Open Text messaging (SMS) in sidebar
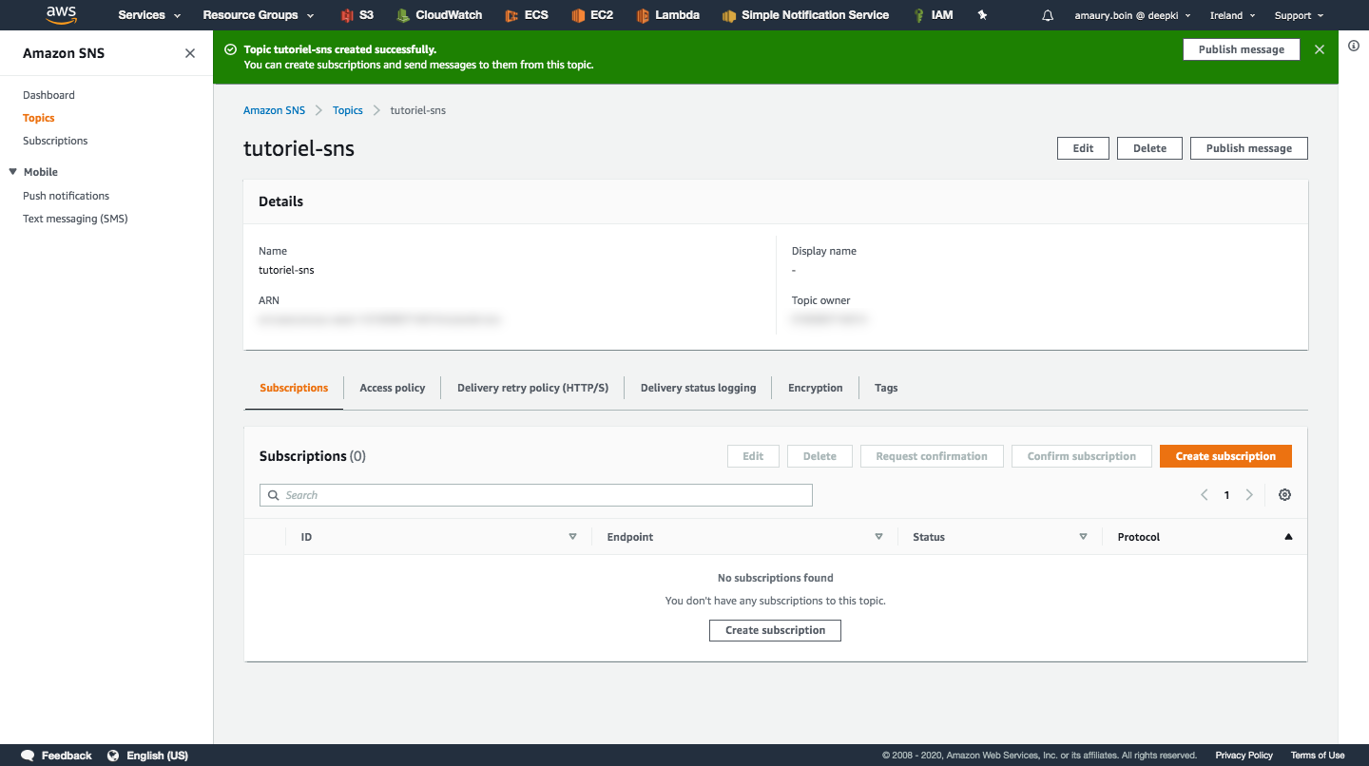Viewport: 1369px width, 766px height. 75,219
